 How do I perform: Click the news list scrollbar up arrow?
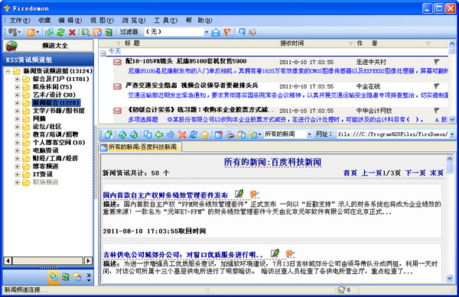tap(451, 44)
